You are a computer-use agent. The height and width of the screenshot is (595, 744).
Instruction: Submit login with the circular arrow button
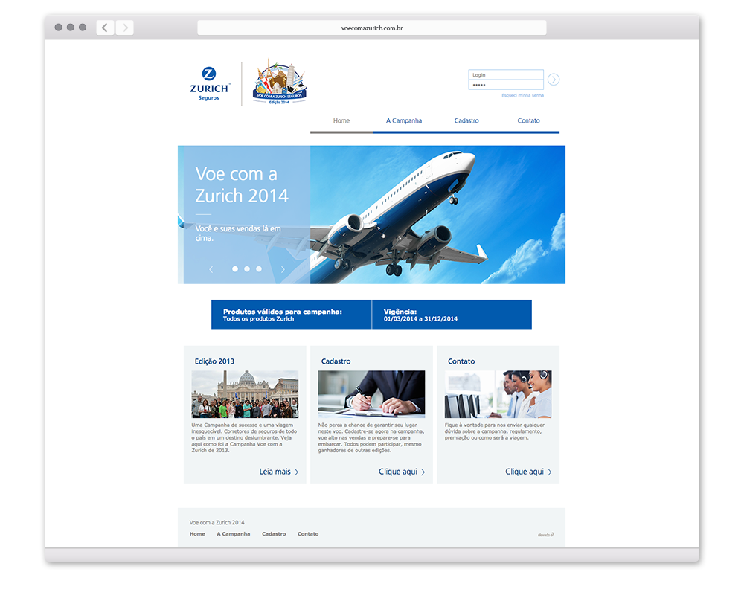554,80
